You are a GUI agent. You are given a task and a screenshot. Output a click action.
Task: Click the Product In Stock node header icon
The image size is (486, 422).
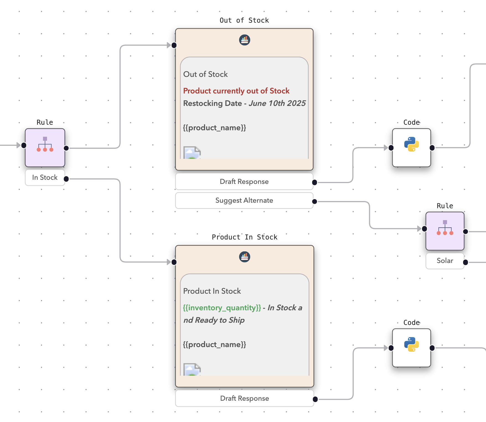click(x=244, y=257)
